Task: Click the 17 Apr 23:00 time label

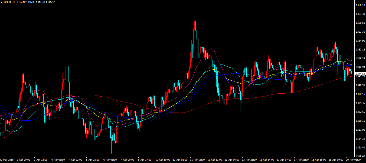Action: [302, 160]
